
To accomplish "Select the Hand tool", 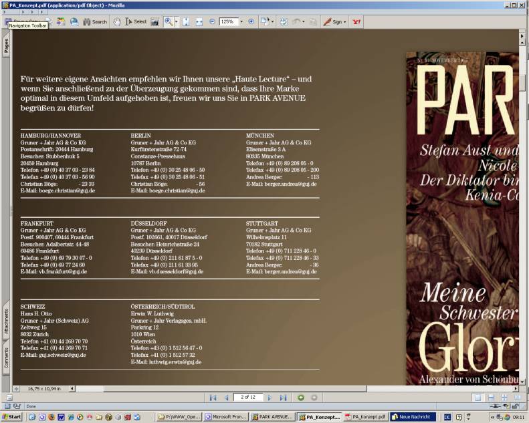I will point(117,22).
